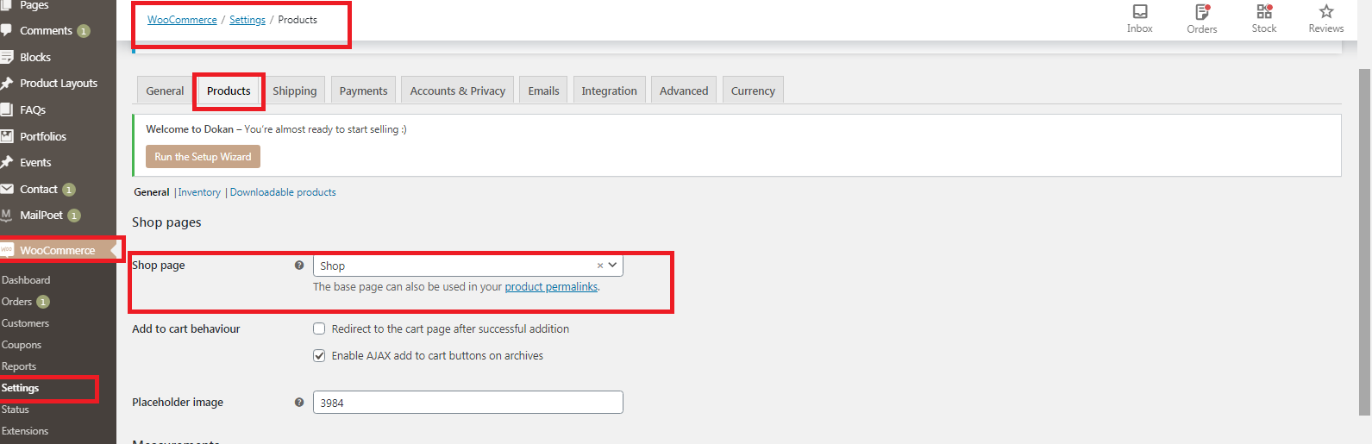
Task: Open the Orders icon in the top bar
Action: tap(1202, 11)
